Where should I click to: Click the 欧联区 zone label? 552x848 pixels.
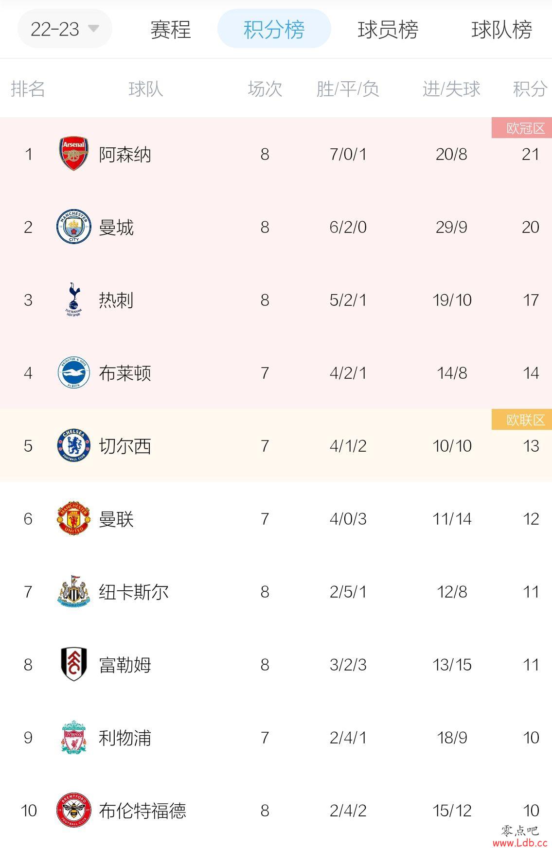522,420
